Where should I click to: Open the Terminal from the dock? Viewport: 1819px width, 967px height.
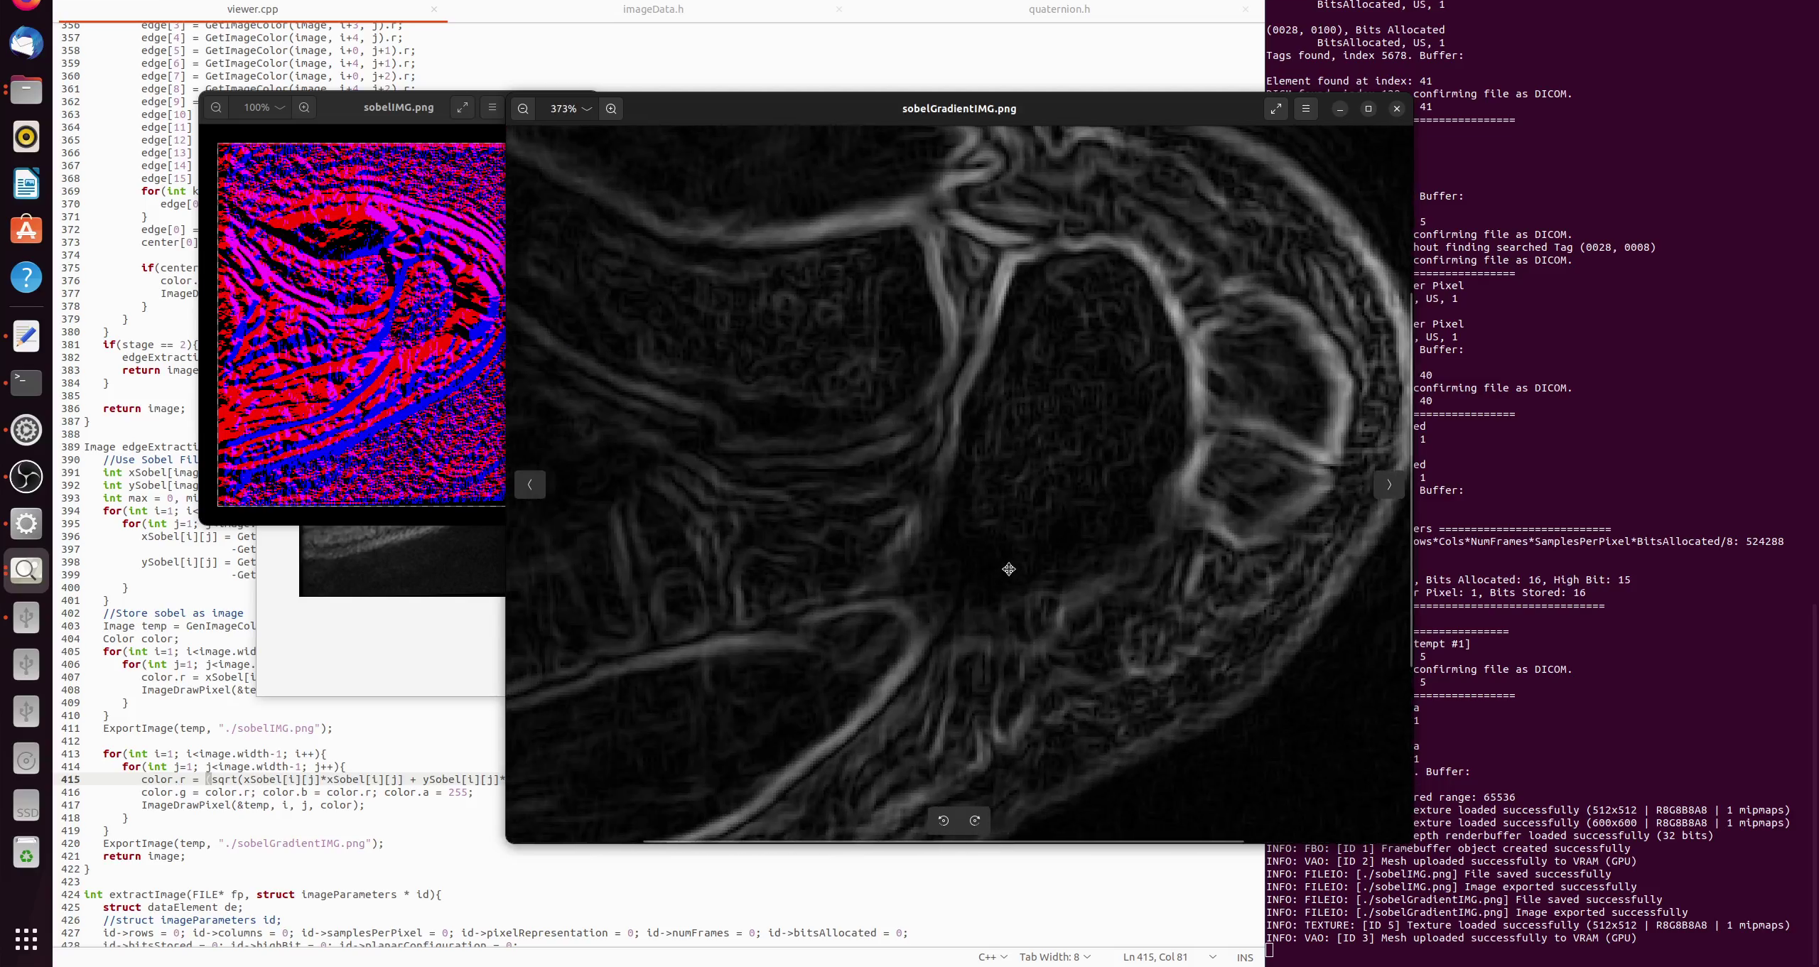(26, 383)
